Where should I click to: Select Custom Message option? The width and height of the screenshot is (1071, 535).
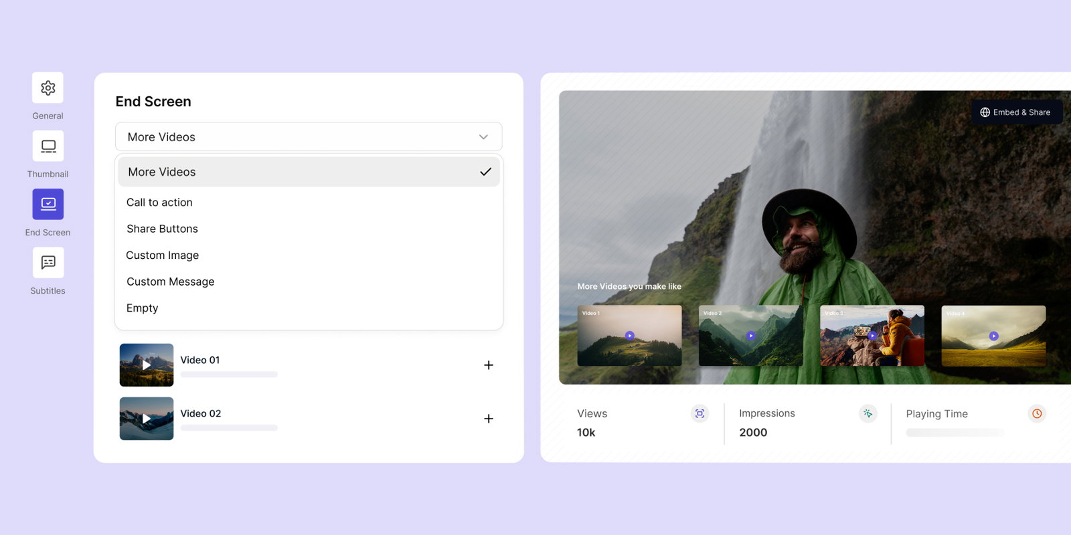coord(170,282)
